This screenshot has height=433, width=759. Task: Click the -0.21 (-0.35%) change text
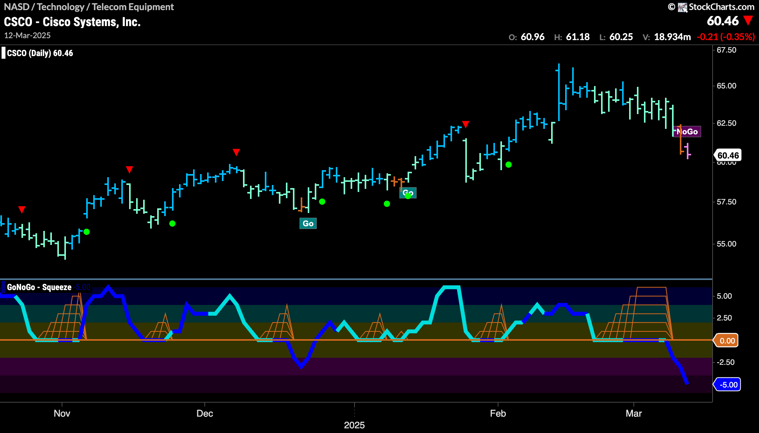tap(726, 37)
